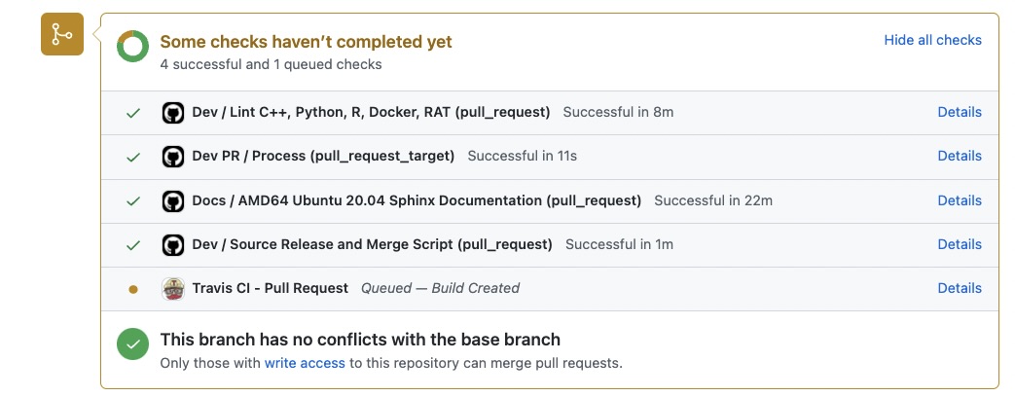Follow the write access link
The height and width of the screenshot is (397, 1015).
coord(305,363)
